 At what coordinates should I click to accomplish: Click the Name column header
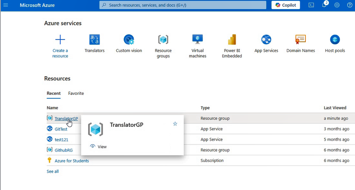point(52,108)
